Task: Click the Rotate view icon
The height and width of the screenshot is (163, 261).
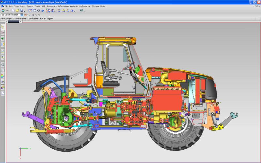Action: click(38, 10)
